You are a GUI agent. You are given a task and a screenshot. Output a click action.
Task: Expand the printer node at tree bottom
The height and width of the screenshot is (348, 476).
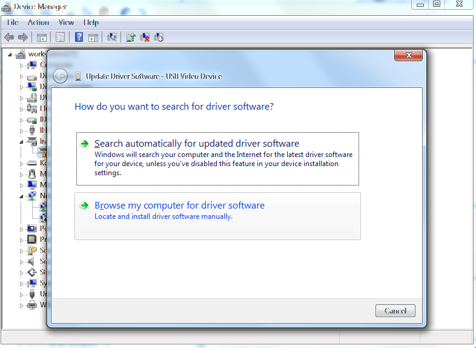(21, 306)
